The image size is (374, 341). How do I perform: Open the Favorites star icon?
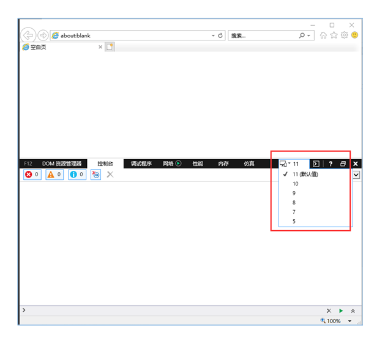point(334,36)
